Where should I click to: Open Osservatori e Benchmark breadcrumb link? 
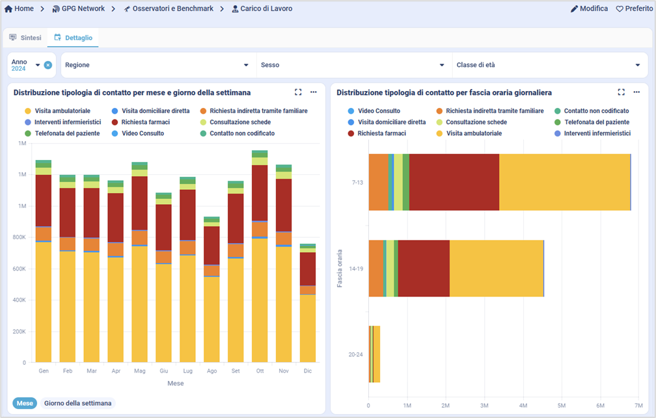[x=172, y=9]
